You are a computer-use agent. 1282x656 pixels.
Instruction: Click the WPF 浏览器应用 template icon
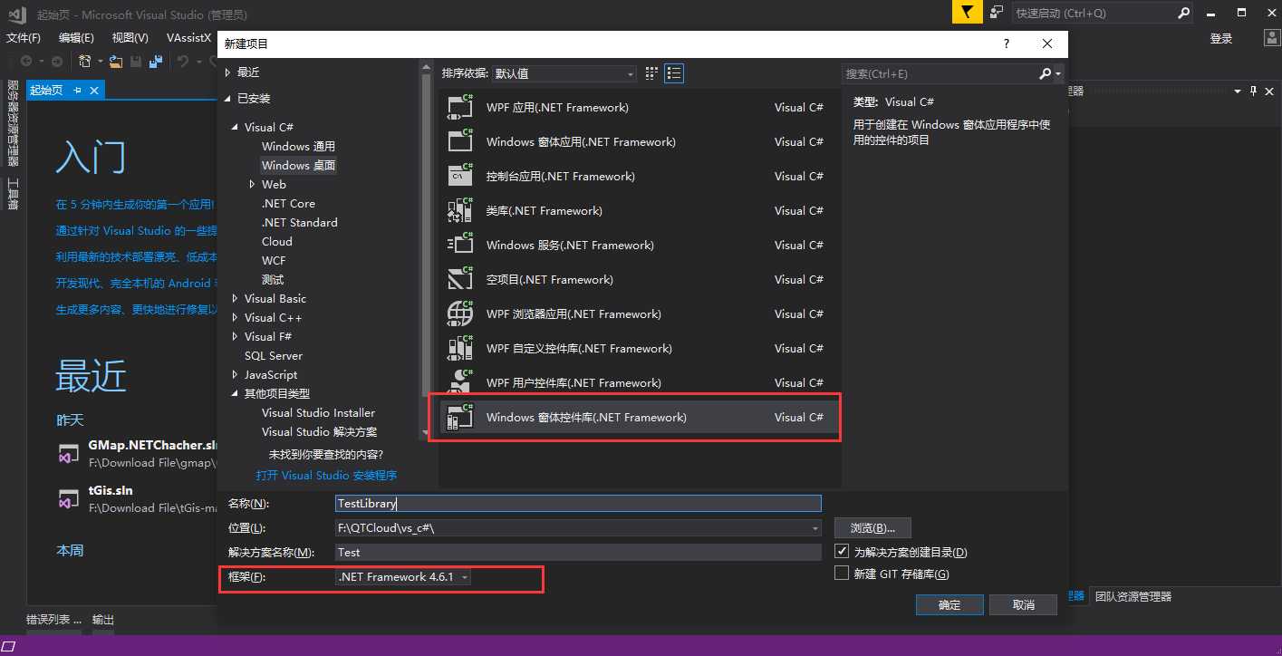(x=460, y=314)
